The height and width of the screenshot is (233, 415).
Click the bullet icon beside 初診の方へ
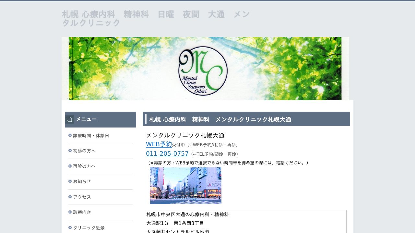pos(70,150)
